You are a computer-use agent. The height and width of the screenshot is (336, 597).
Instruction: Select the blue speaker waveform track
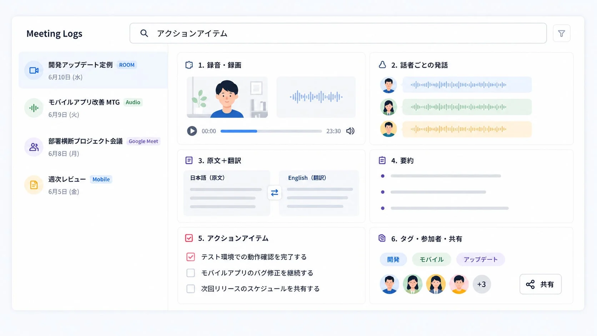click(x=467, y=85)
